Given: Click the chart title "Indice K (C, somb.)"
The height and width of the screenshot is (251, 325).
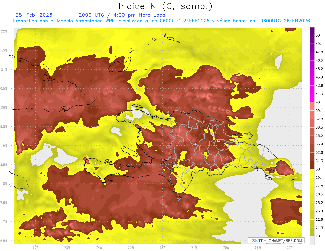Looking at the screenshot, I should point(165,6).
